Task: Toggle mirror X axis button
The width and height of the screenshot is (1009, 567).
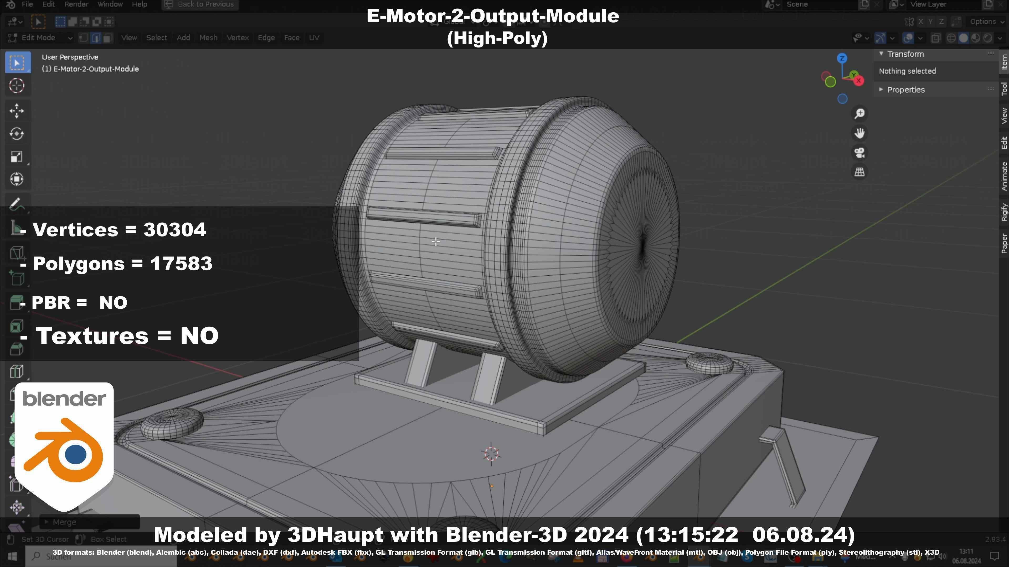Action: click(x=920, y=22)
